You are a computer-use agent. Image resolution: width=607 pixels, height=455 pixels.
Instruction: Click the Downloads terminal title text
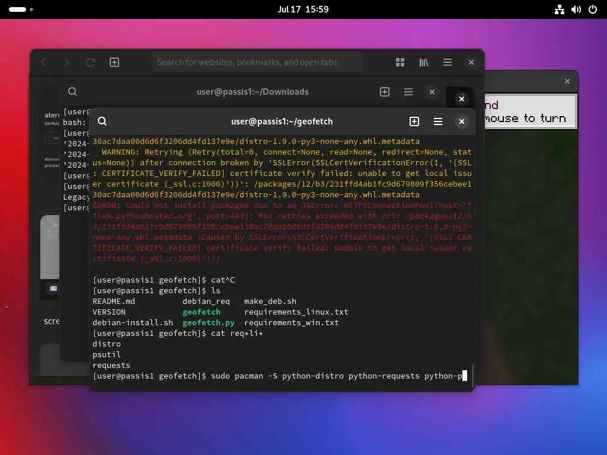click(253, 92)
